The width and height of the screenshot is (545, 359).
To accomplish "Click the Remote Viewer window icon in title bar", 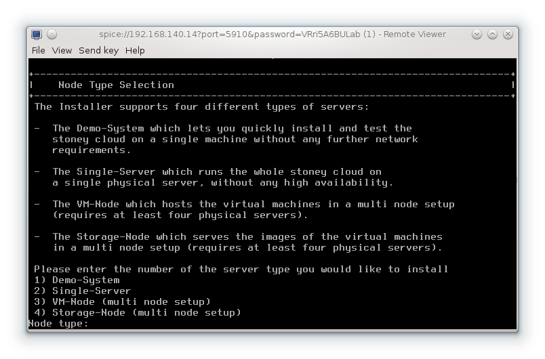I will (x=37, y=35).
